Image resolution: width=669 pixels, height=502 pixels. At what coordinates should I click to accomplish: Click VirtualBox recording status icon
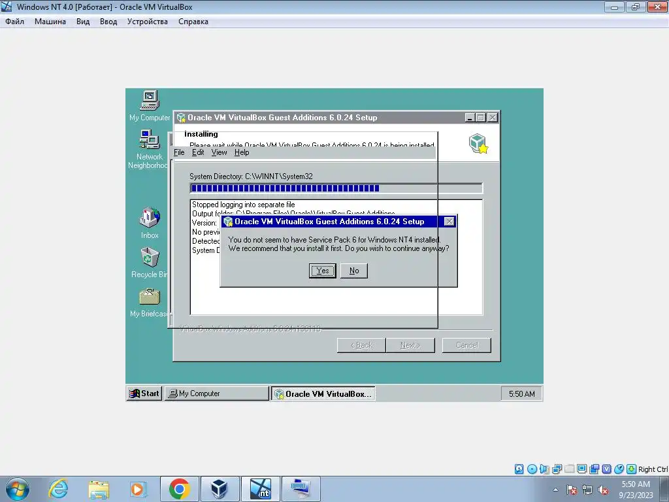594,469
